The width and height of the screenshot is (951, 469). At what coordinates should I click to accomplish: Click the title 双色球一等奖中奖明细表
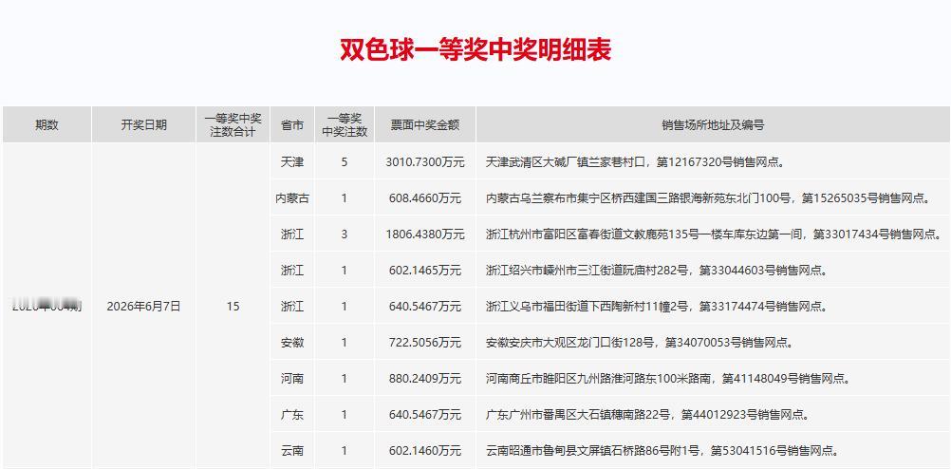tap(475, 50)
